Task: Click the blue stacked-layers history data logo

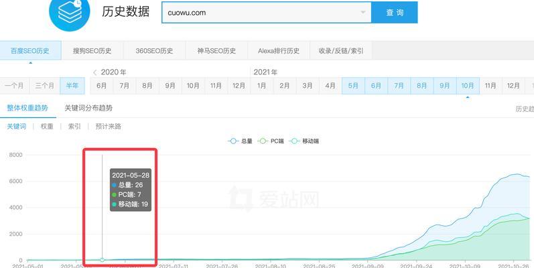Action: click(70, 11)
